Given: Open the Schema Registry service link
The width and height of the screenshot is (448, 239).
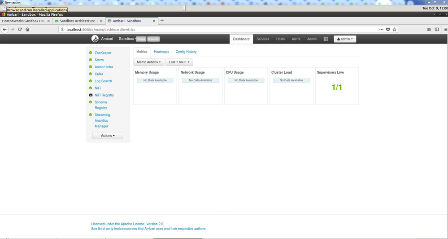Looking at the screenshot, I should pyautogui.click(x=101, y=105).
